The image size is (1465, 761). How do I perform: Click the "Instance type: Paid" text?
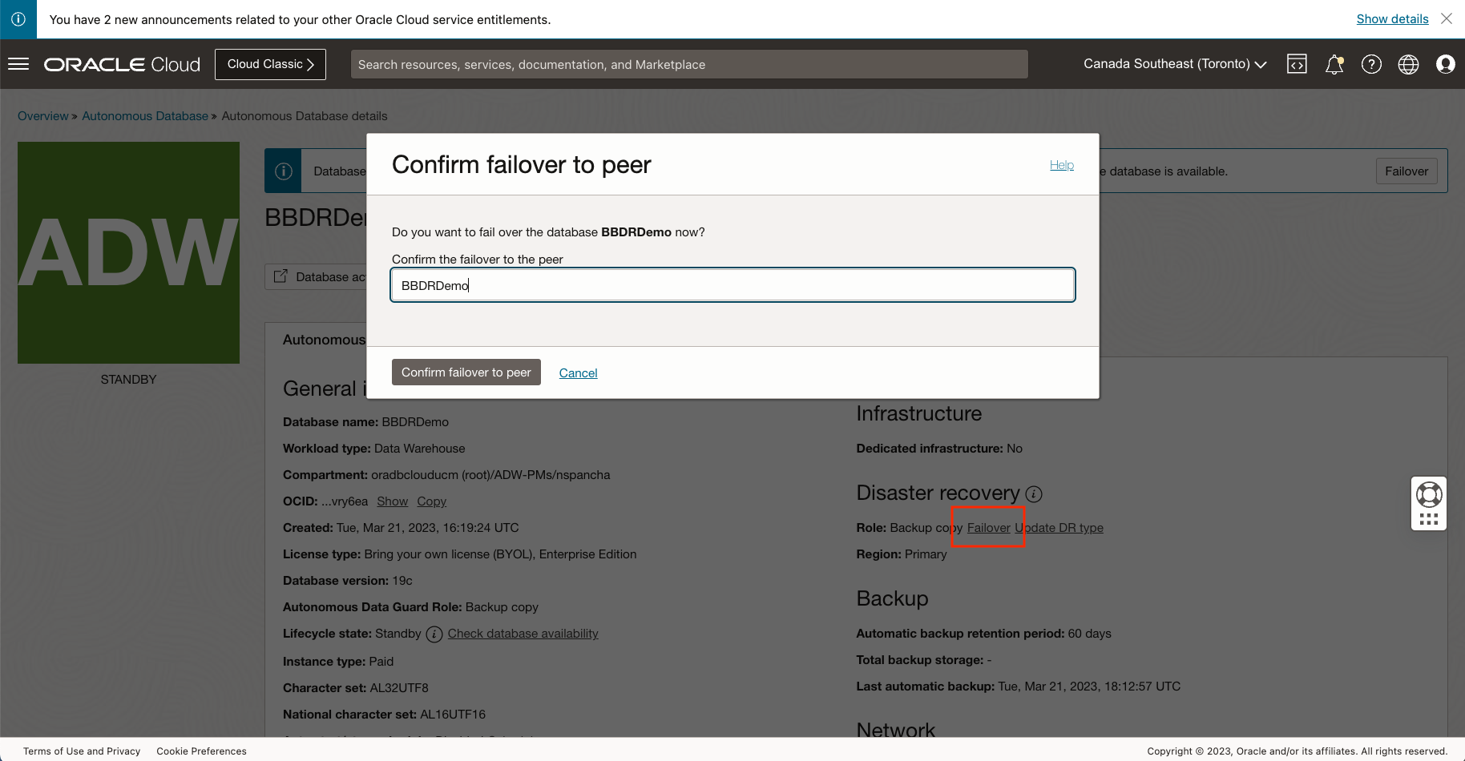coord(338,662)
